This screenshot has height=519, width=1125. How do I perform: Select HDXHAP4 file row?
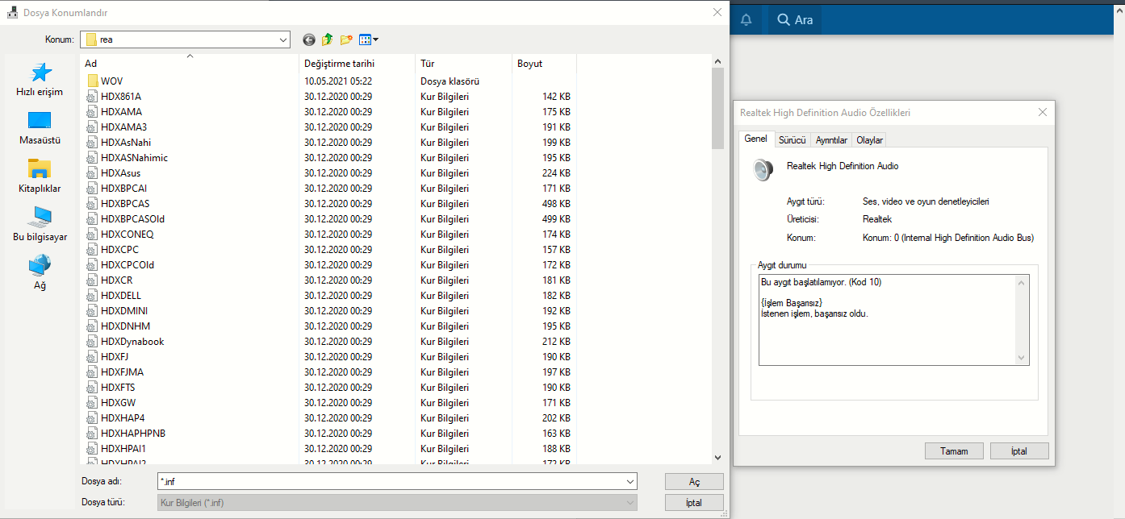pos(330,418)
